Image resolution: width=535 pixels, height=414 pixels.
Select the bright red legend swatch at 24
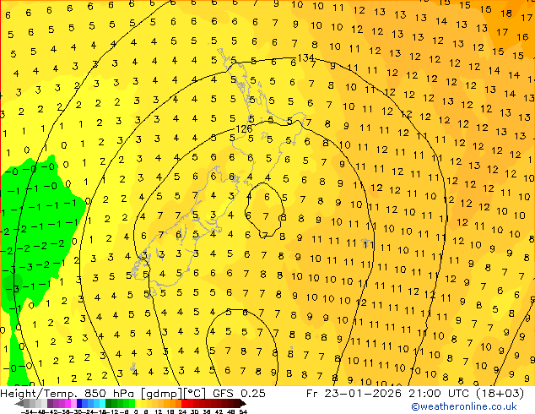pos(184,403)
